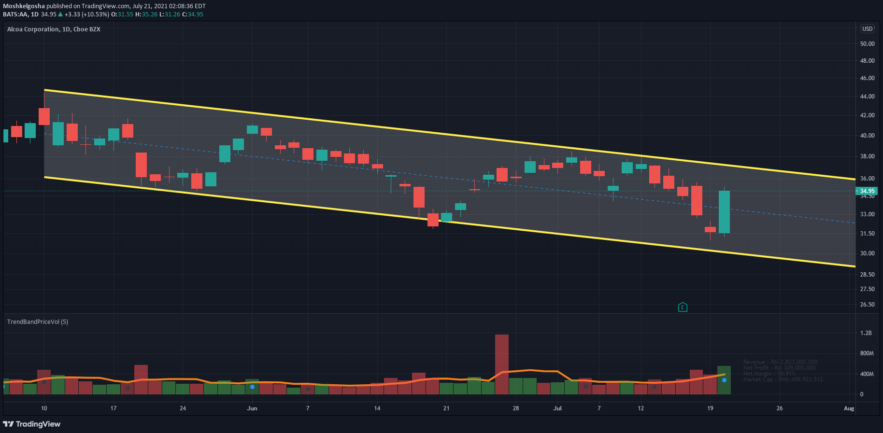Viewport: 883px width, 433px height.
Task: Click the USD currency label button
Action: pos(868,29)
